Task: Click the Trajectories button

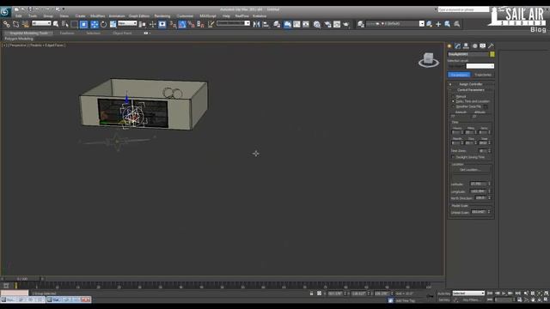Action: [x=483, y=75]
